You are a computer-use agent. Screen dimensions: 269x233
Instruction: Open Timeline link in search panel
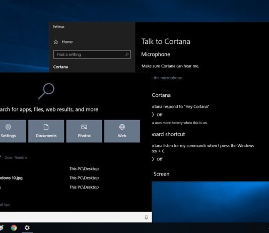pos(16,157)
